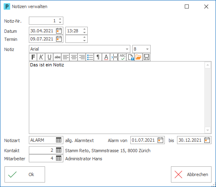Toggle bullet list formatting
Viewport: 216px width, 187px height.
(90, 57)
